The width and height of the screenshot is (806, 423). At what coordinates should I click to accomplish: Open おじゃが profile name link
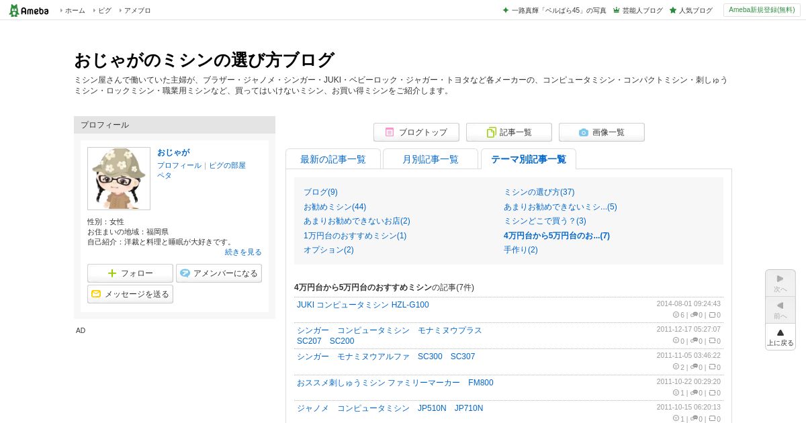pos(173,152)
